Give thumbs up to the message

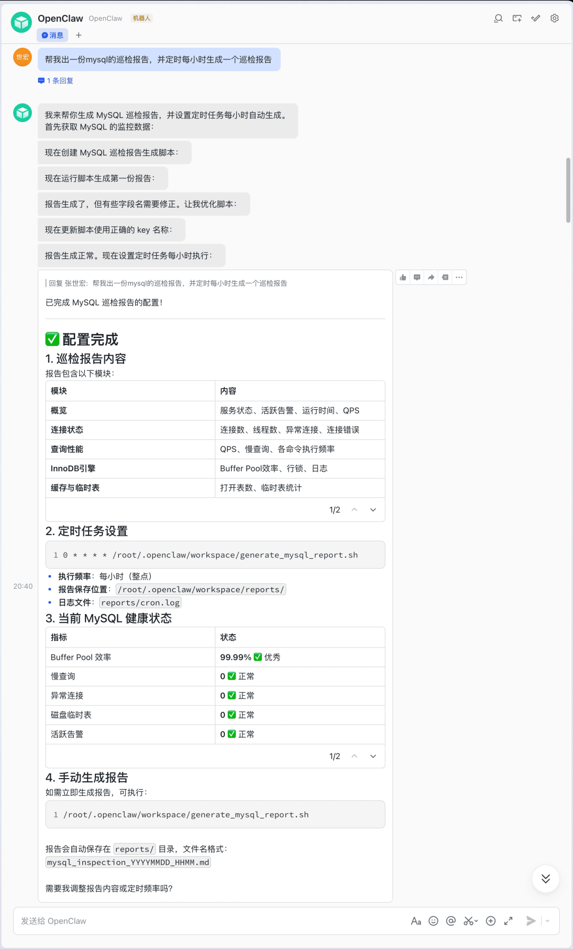click(403, 277)
